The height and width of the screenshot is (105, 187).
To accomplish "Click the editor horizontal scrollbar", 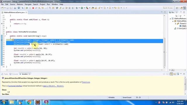I will (84, 70).
